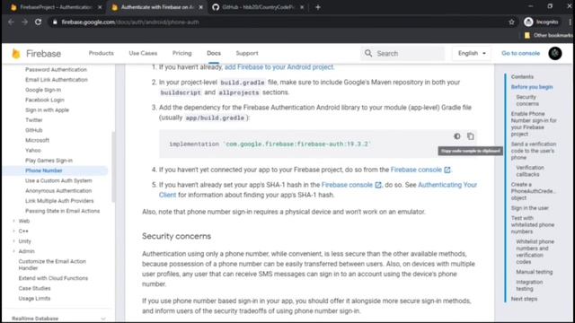Switch to GitHub CountryCodePicker tab

pyautogui.click(x=259, y=7)
